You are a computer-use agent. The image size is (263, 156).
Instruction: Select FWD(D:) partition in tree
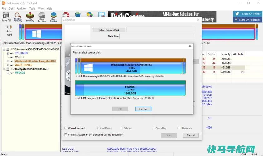pos(20,73)
